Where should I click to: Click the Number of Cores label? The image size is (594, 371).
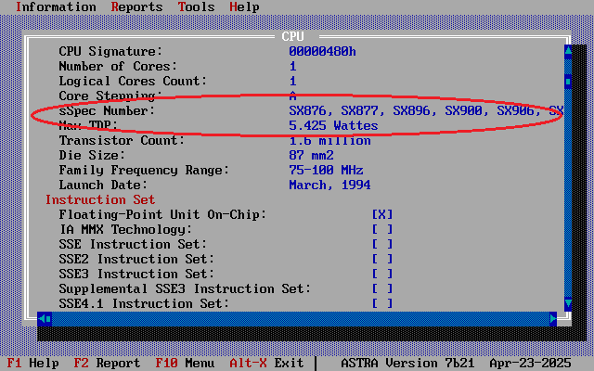pyautogui.click(x=118, y=66)
